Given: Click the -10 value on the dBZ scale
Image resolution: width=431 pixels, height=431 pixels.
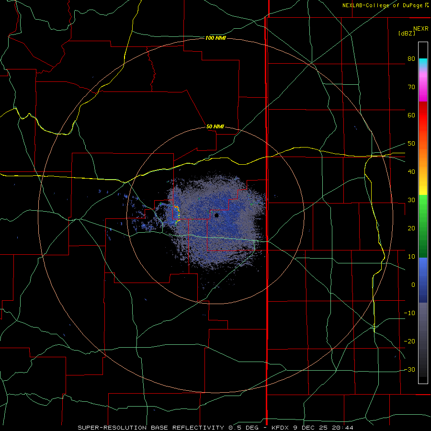Looking at the screenshot, I should click(x=409, y=313).
